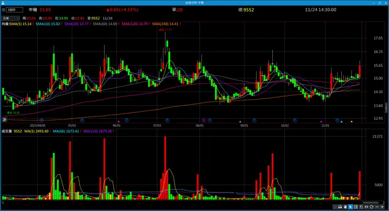Click the 均線 moving average label
The image size is (389, 211).
tap(5, 24)
